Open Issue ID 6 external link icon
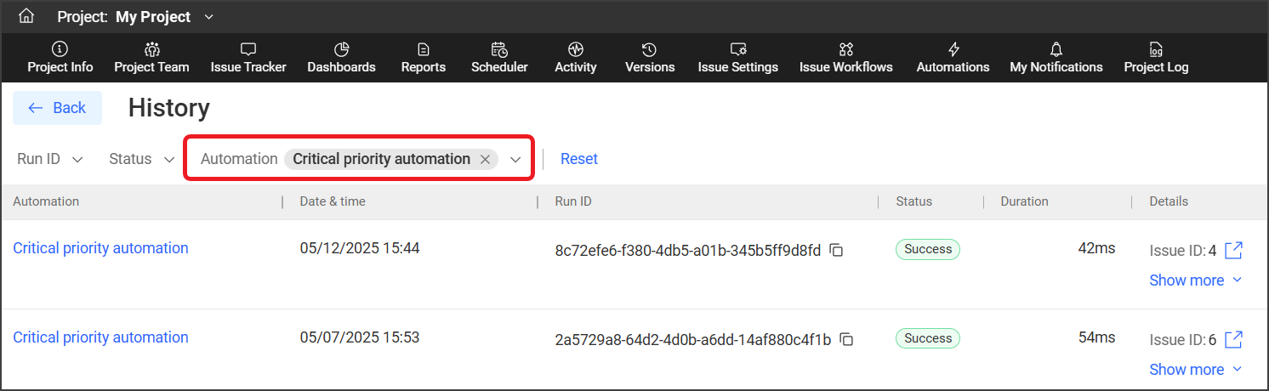Viewport: 1269px width, 391px height. click(x=1233, y=339)
